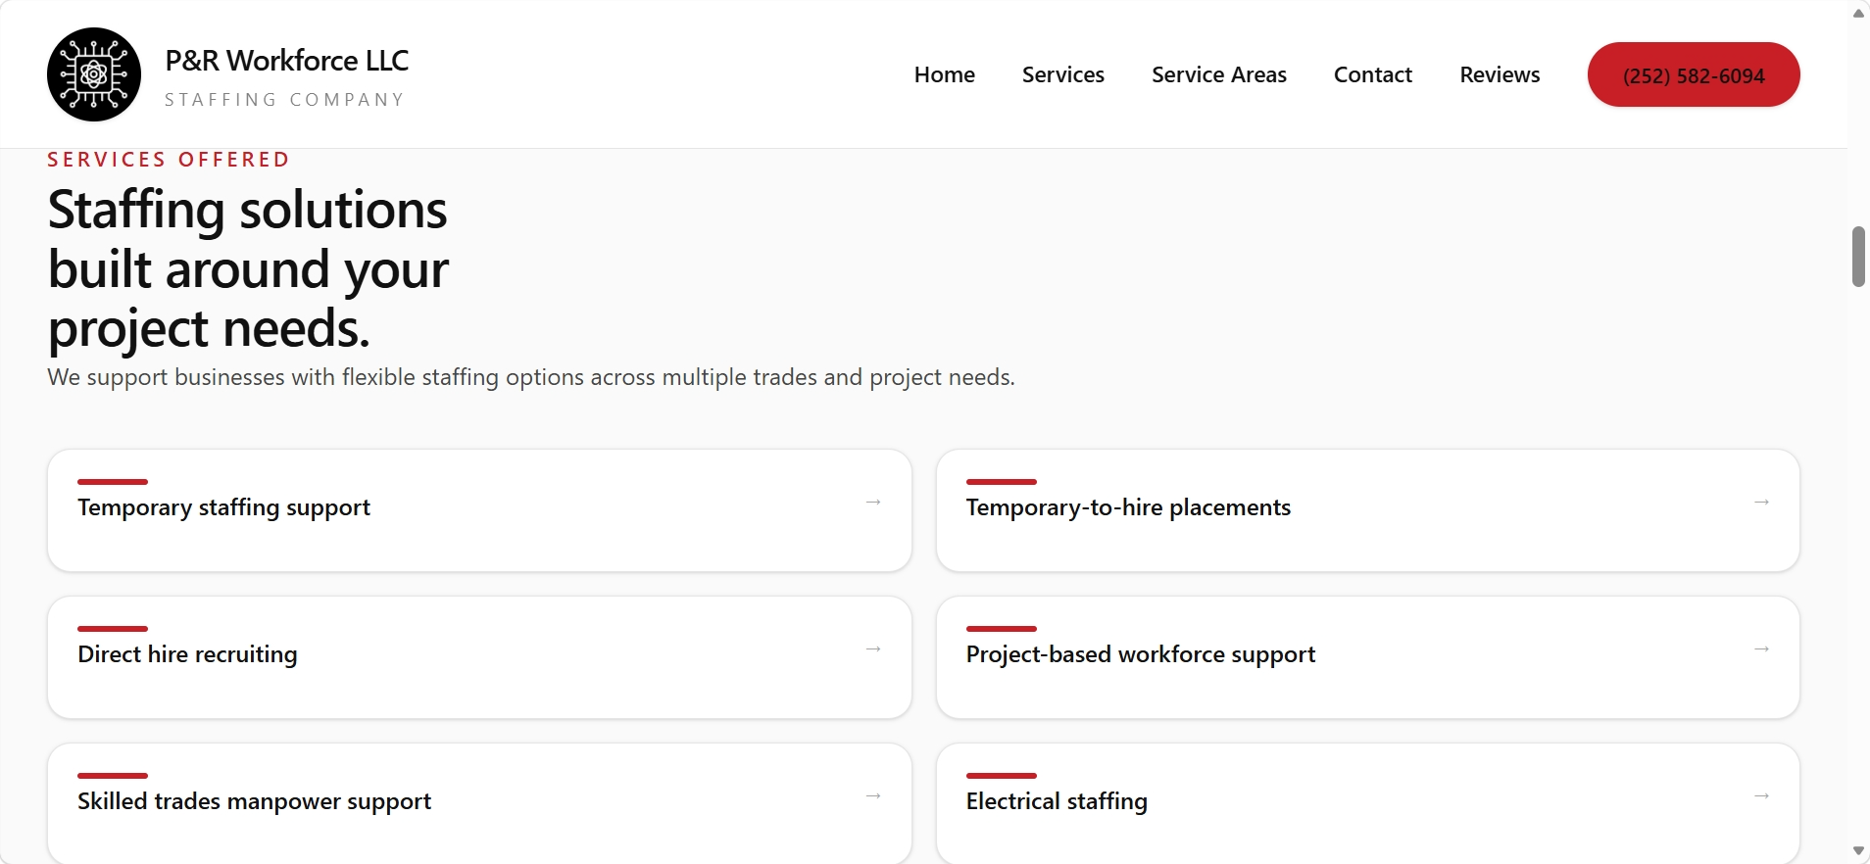Click arrow icon on Direct hire recruiting card
Viewport: 1870px width, 864px height.
[873, 649]
